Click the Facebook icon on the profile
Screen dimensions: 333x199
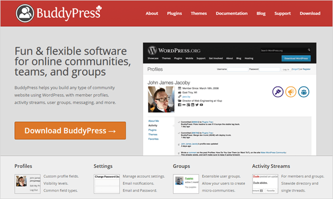coord(180,105)
